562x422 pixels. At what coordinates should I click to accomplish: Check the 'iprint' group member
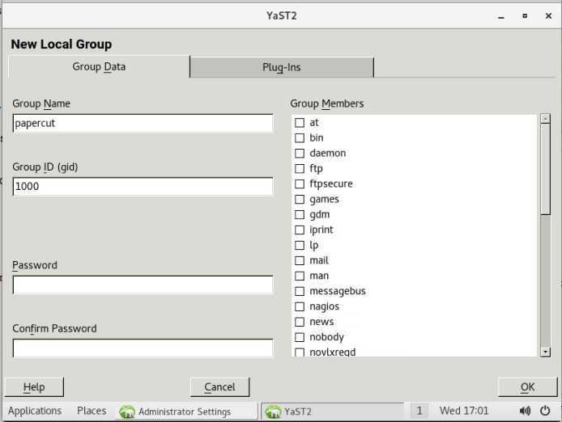coord(300,230)
